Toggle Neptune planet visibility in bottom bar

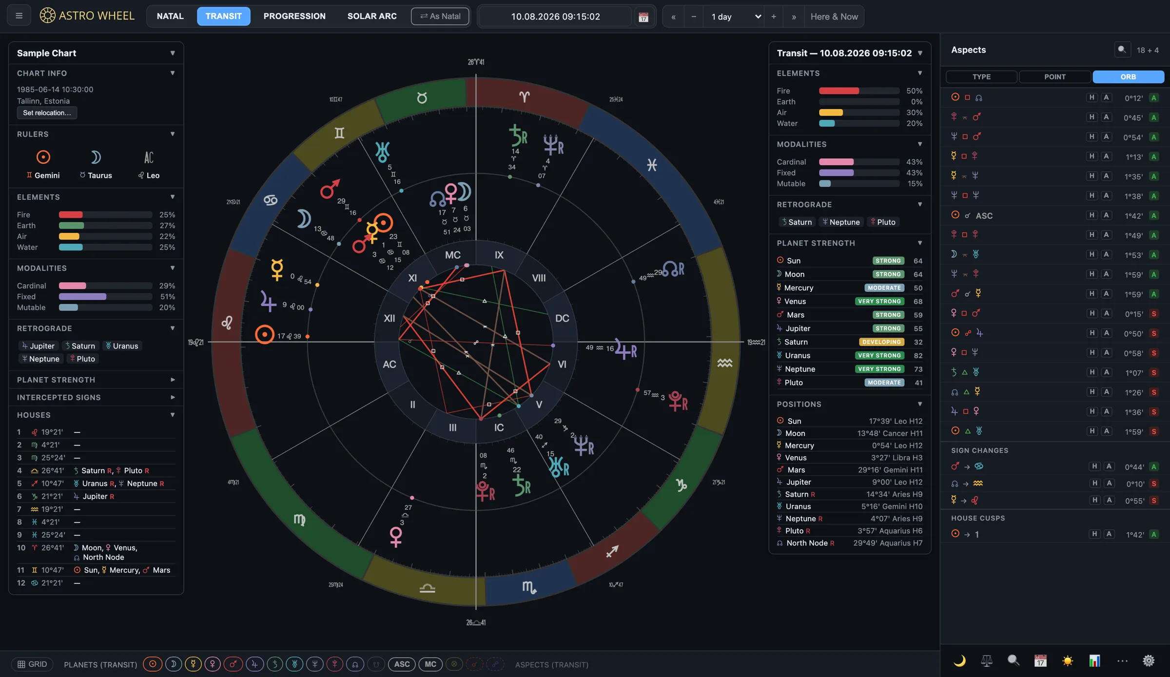tap(314, 664)
